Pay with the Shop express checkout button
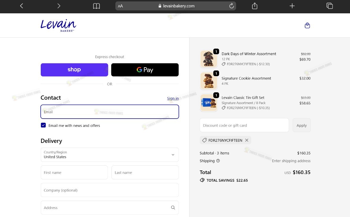Viewport: 350px width, 217px height. 74,70
